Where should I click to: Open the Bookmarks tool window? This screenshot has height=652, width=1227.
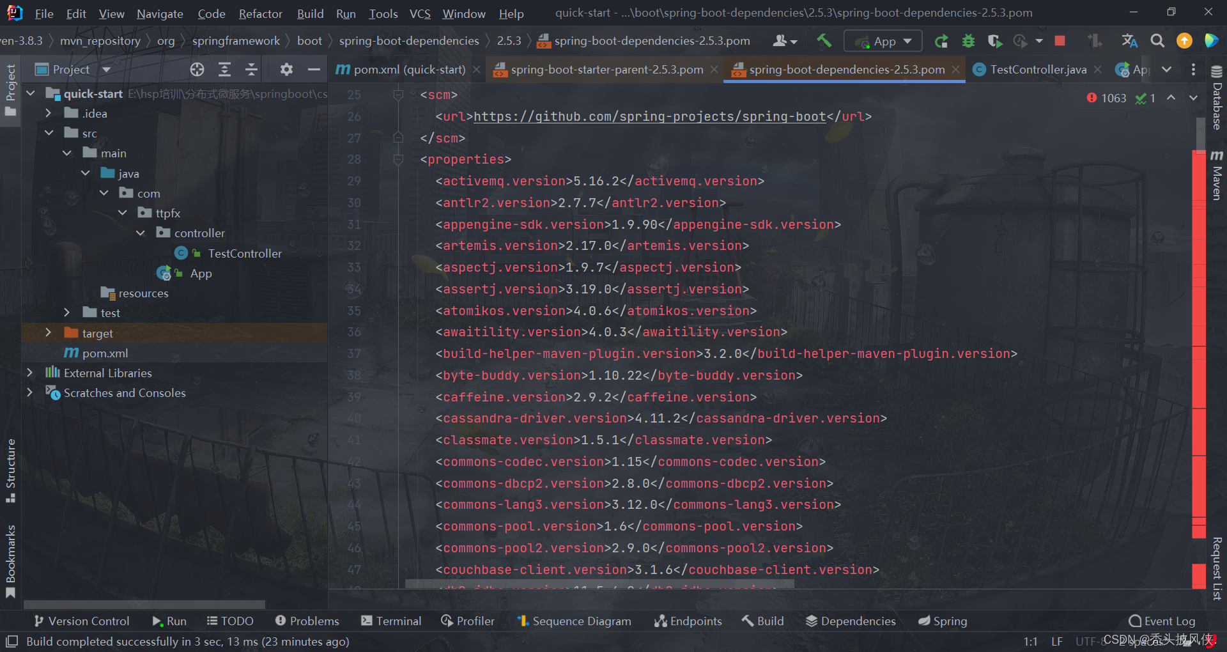pos(10,561)
